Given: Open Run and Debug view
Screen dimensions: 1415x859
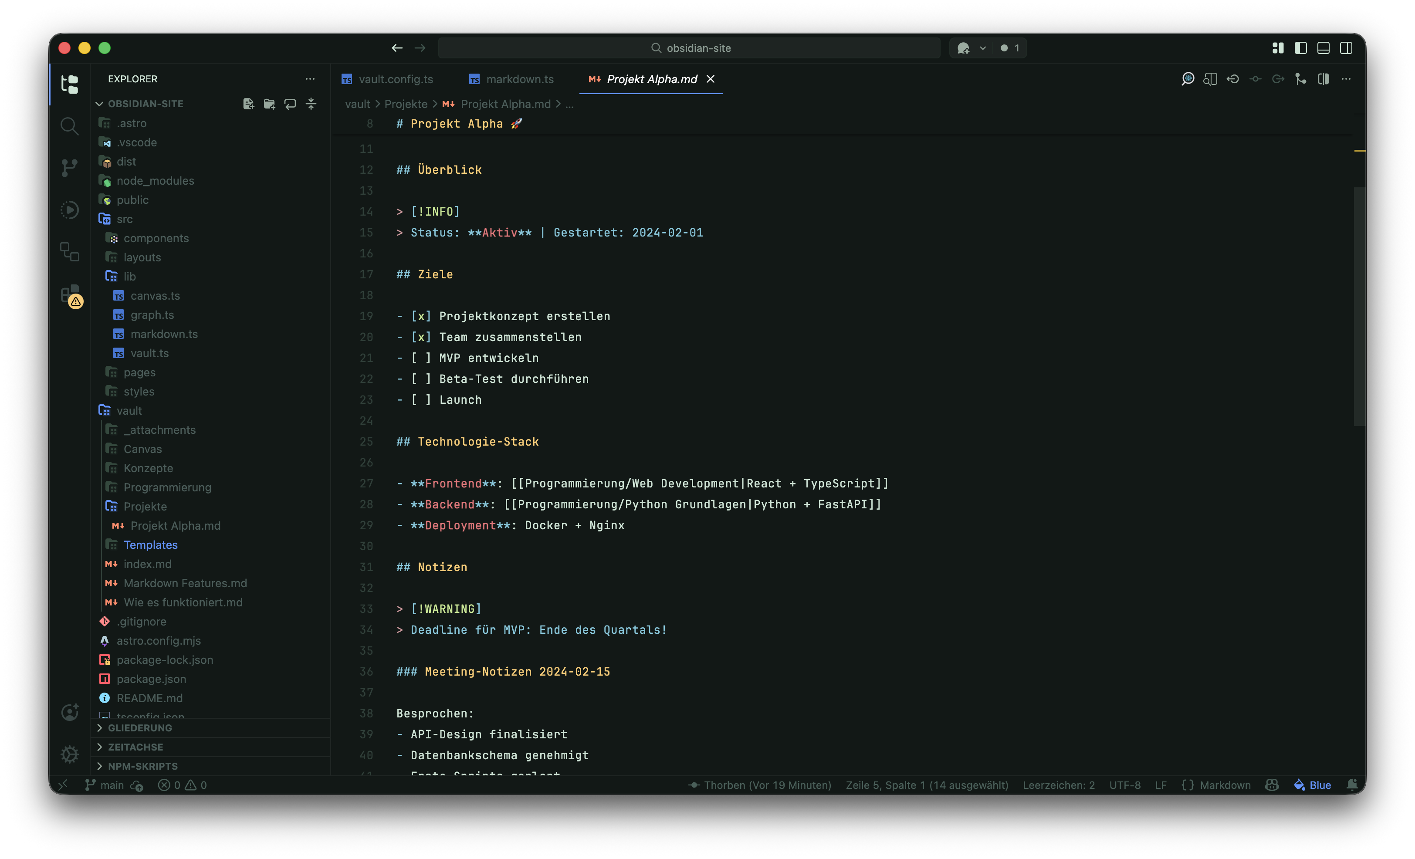Looking at the screenshot, I should click(x=70, y=210).
